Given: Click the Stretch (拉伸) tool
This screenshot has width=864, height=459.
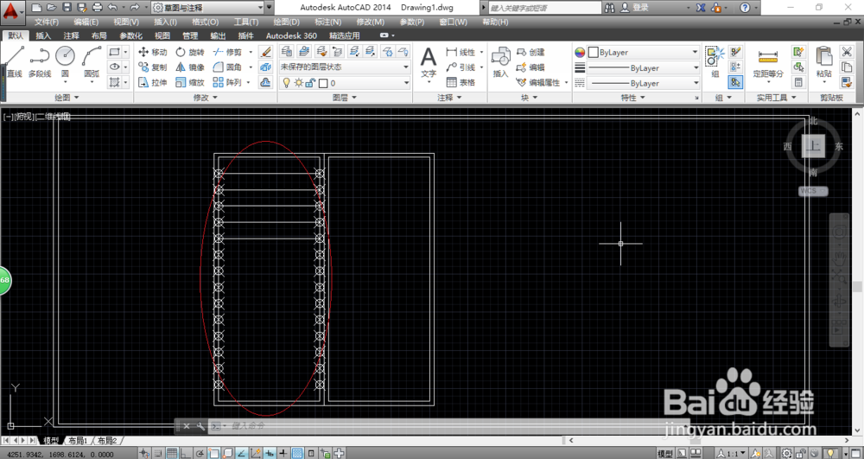Looking at the screenshot, I should [x=153, y=82].
